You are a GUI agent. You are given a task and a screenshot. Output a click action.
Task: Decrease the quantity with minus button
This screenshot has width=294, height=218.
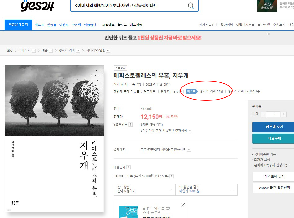[x=264, y=114]
